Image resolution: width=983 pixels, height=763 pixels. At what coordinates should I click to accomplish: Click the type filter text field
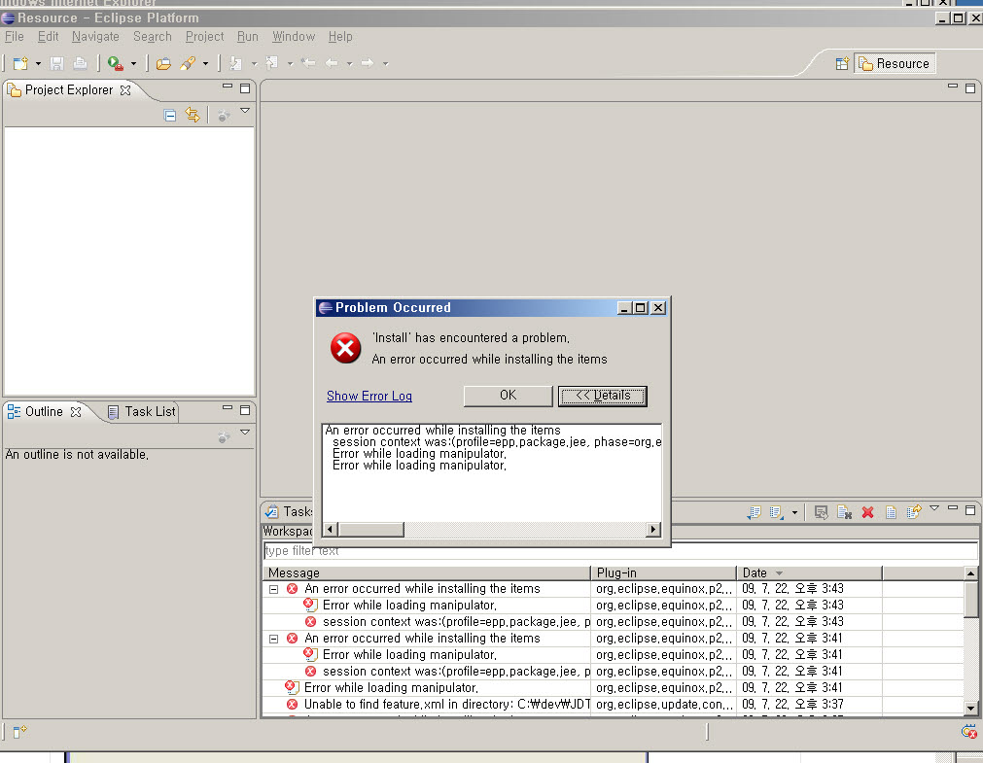tap(620, 550)
